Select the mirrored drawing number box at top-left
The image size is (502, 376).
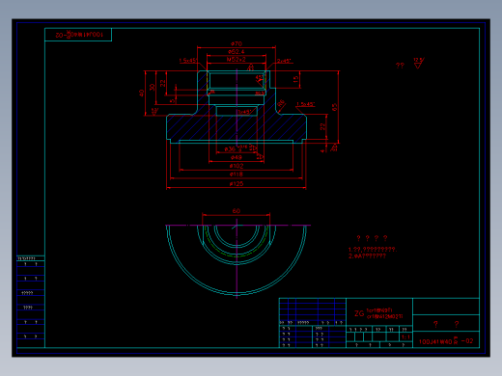coord(78,35)
